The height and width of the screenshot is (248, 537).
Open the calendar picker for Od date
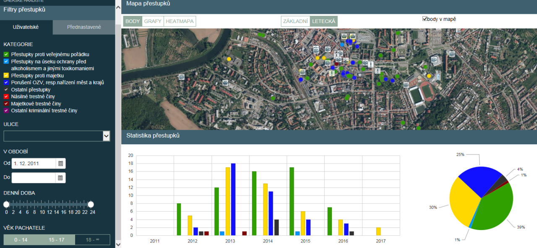[x=60, y=164]
